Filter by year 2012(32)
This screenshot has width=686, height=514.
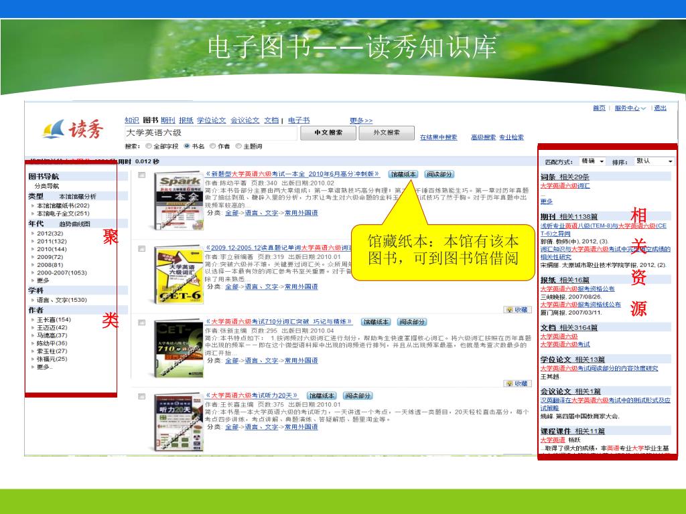(50, 234)
